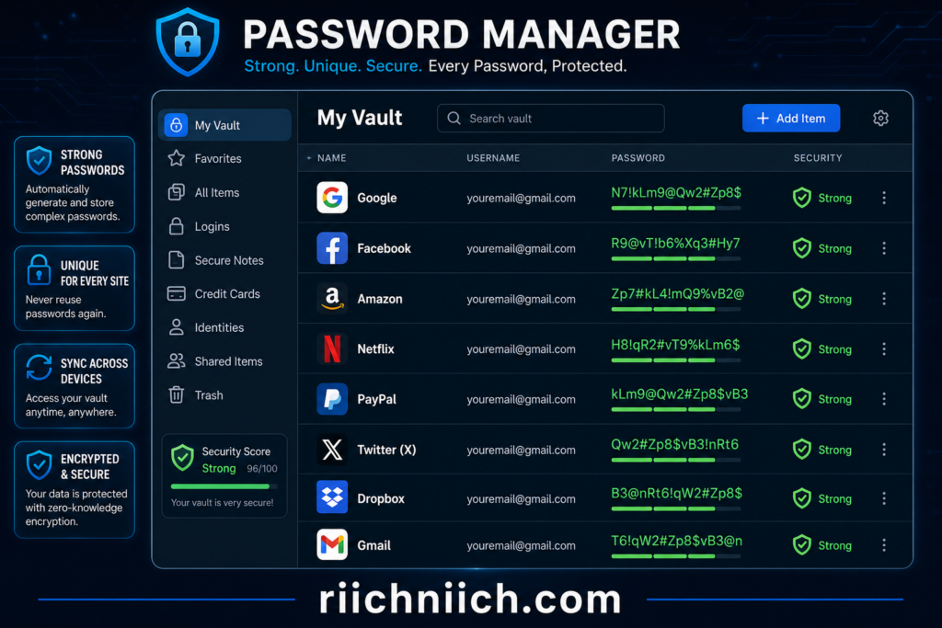Open the Facebook row more options menu
Screen dimensions: 942x628
(x=884, y=248)
